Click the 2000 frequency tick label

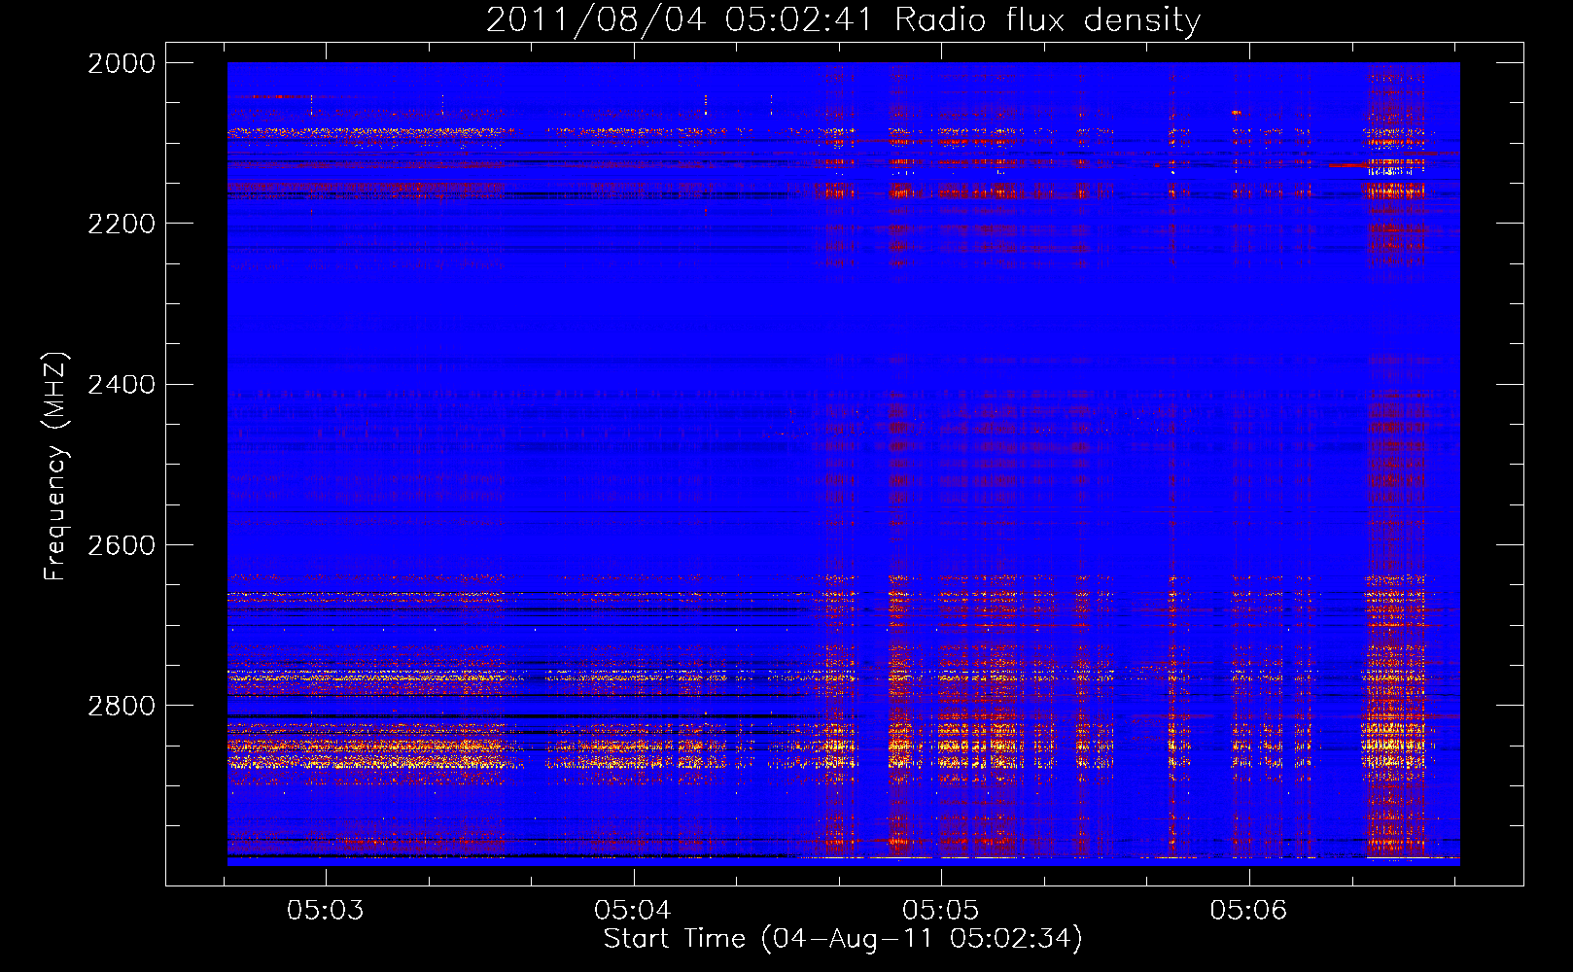click(x=122, y=63)
